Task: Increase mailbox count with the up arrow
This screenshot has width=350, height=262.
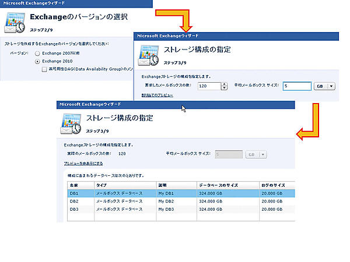Action: tap(225, 84)
